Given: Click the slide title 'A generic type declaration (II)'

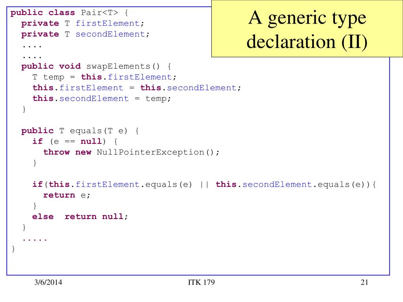Looking at the screenshot, I should pyautogui.click(x=307, y=29).
